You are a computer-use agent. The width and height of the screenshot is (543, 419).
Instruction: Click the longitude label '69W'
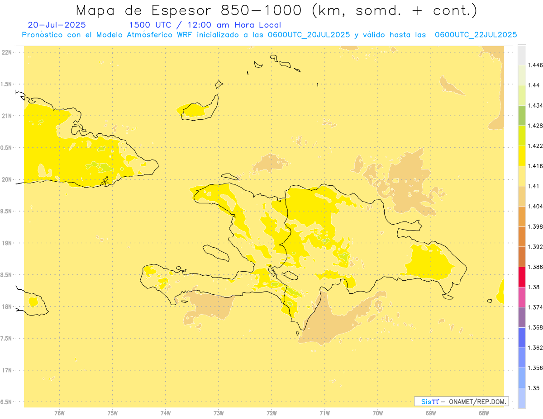tap(431, 413)
